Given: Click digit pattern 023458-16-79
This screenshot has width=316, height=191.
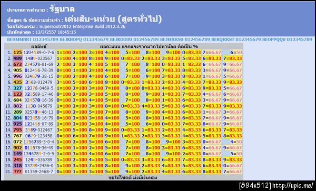Looking at the screenshot, I should coord(39,118).
